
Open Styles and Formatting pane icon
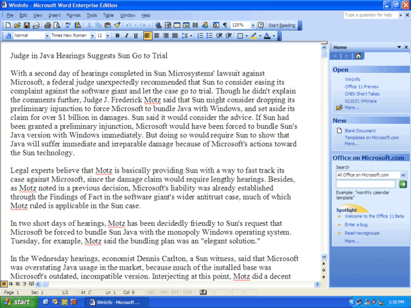tap(8, 36)
